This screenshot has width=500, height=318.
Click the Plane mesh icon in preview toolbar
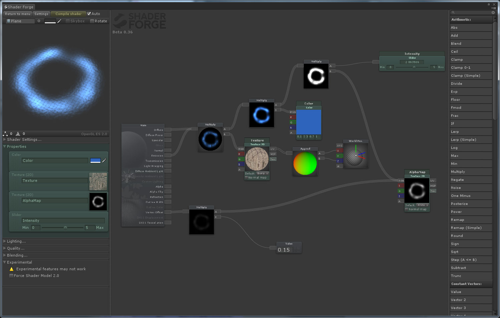tap(9, 21)
